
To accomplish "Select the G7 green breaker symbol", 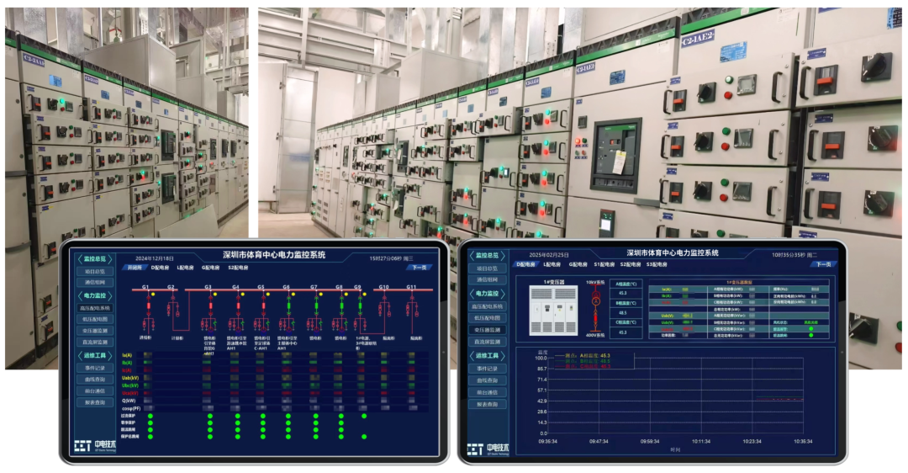I will 315,306.
